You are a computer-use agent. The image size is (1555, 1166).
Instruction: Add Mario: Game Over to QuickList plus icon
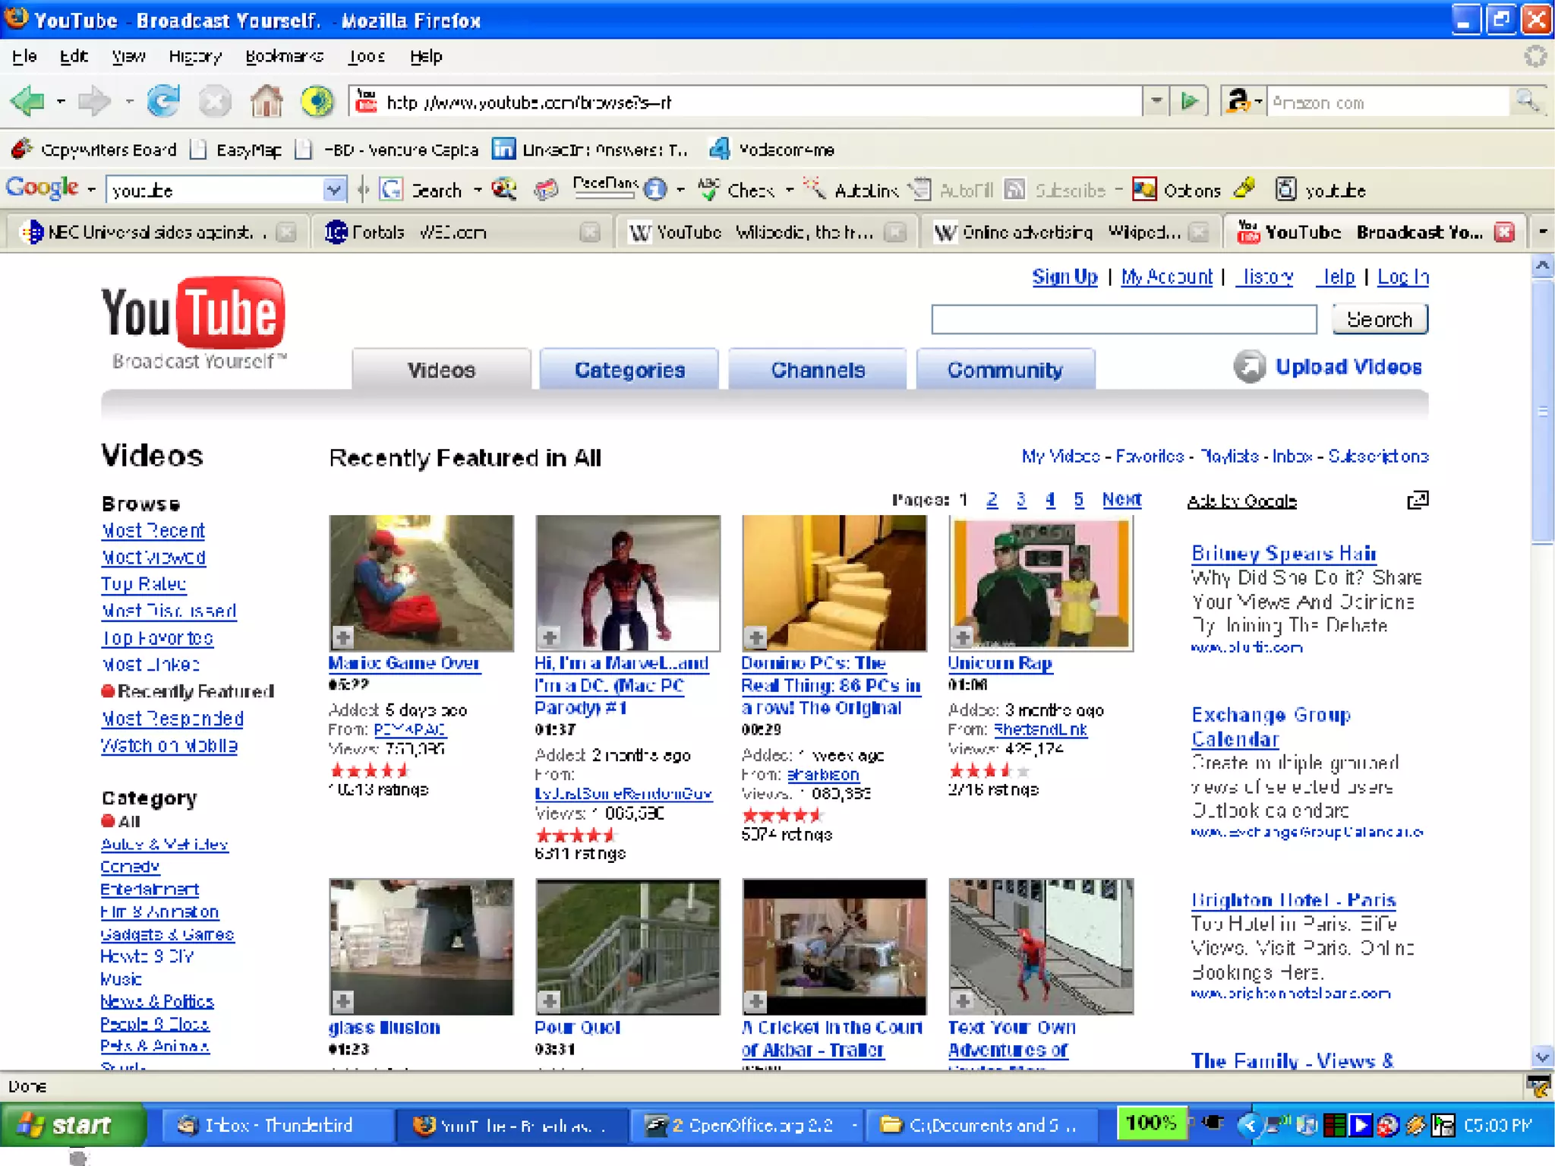tap(342, 637)
